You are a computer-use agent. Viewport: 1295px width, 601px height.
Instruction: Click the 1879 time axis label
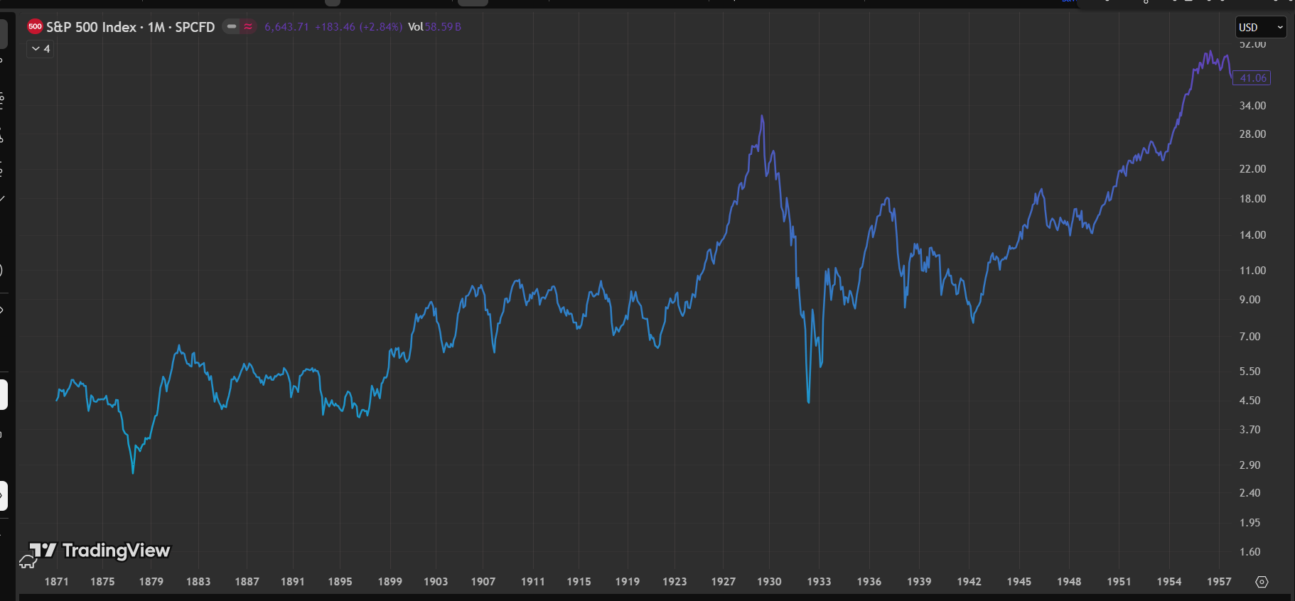(151, 582)
